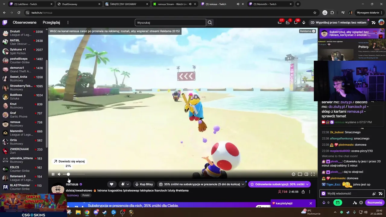Click the share stream icon
This screenshot has width=386, height=217.
pyautogui.click(x=303, y=192)
